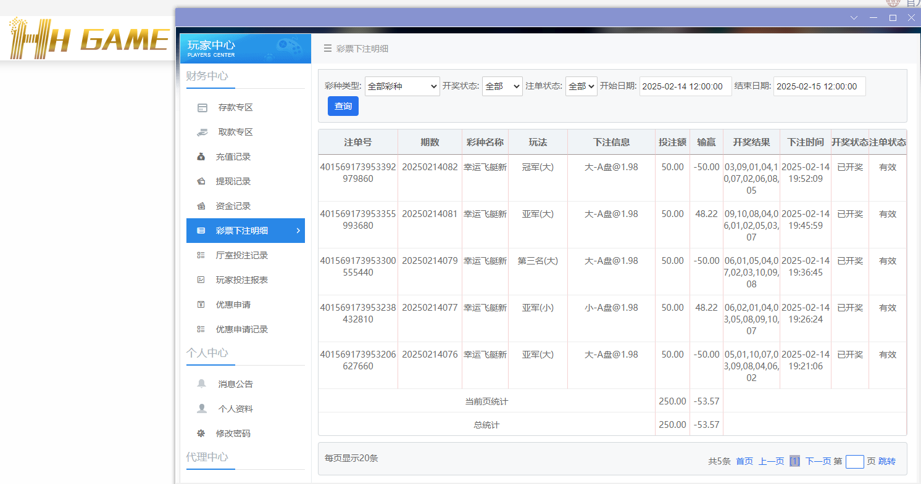This screenshot has height=484, width=921.
Task: Click the page number input before 跳转
Action: pyautogui.click(x=855, y=461)
